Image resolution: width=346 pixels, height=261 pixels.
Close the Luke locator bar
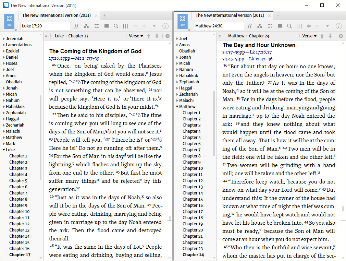168,36
